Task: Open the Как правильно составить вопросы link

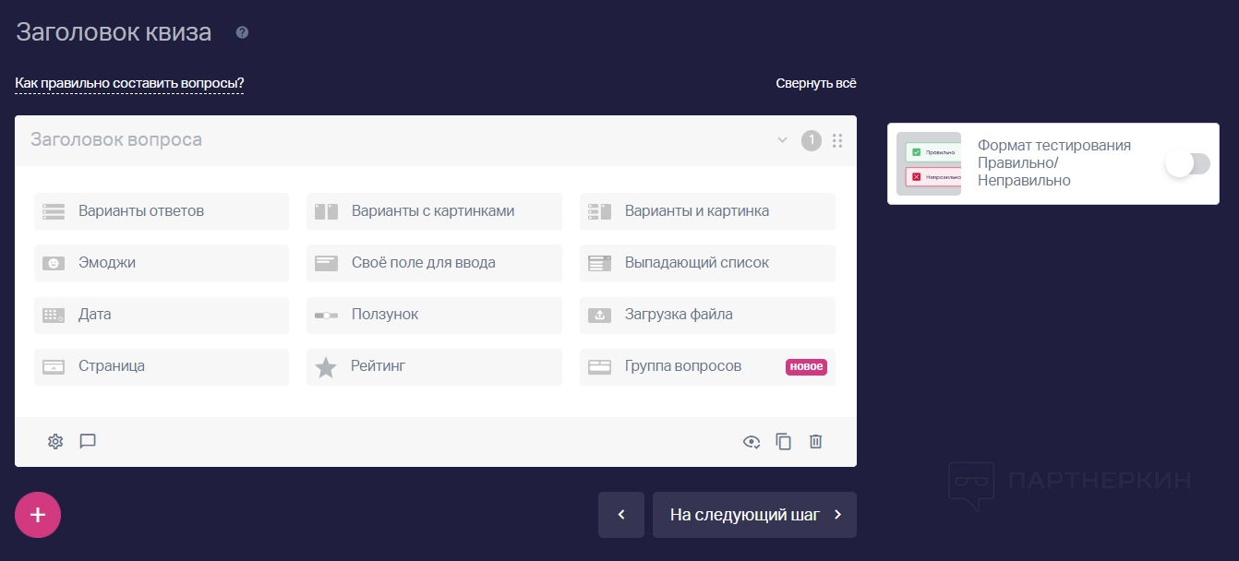Action: [x=129, y=83]
